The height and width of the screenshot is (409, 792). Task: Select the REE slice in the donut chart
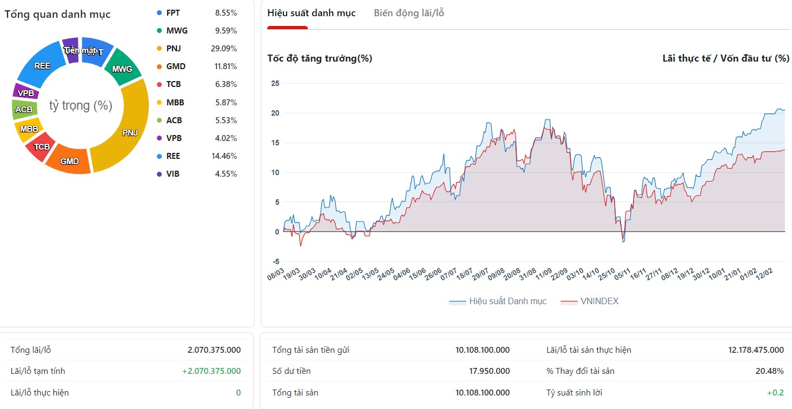pyautogui.click(x=42, y=66)
